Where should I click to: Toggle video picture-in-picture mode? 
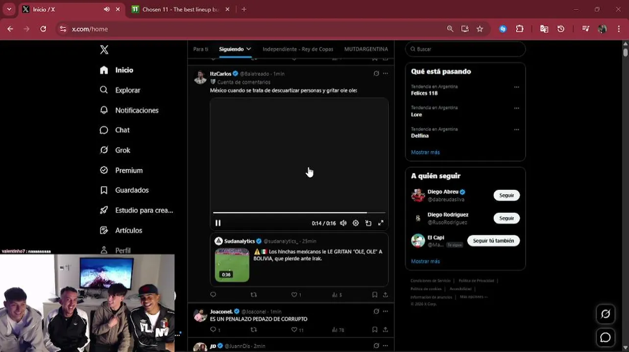368,223
